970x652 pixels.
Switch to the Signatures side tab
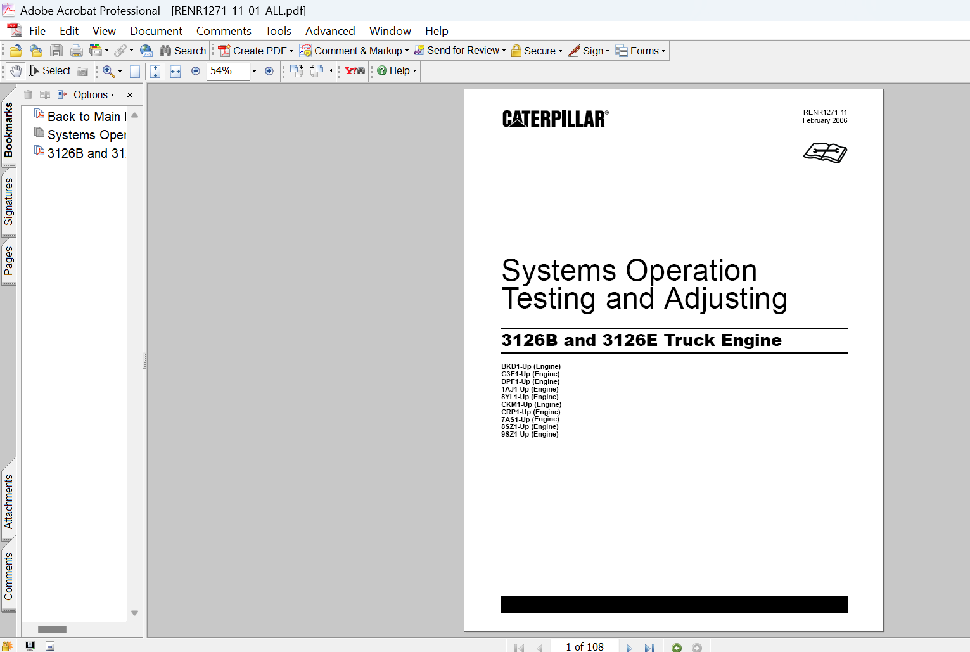click(x=8, y=201)
